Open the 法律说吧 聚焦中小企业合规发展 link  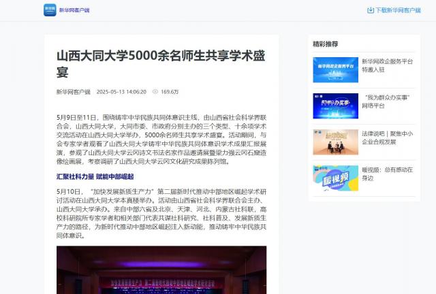click(387, 138)
